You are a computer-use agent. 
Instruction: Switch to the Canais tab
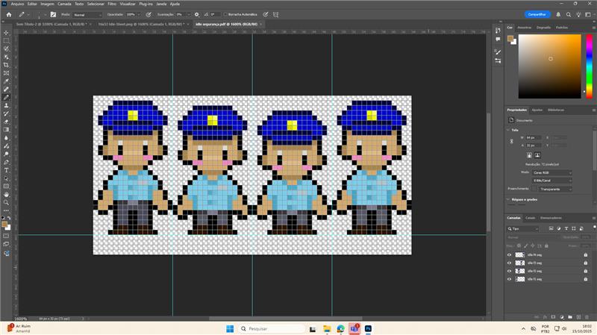coord(530,218)
